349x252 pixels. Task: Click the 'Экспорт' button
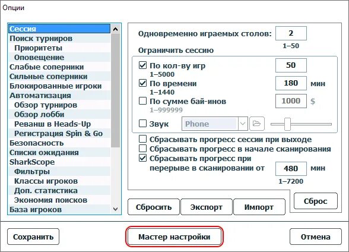point(207,207)
